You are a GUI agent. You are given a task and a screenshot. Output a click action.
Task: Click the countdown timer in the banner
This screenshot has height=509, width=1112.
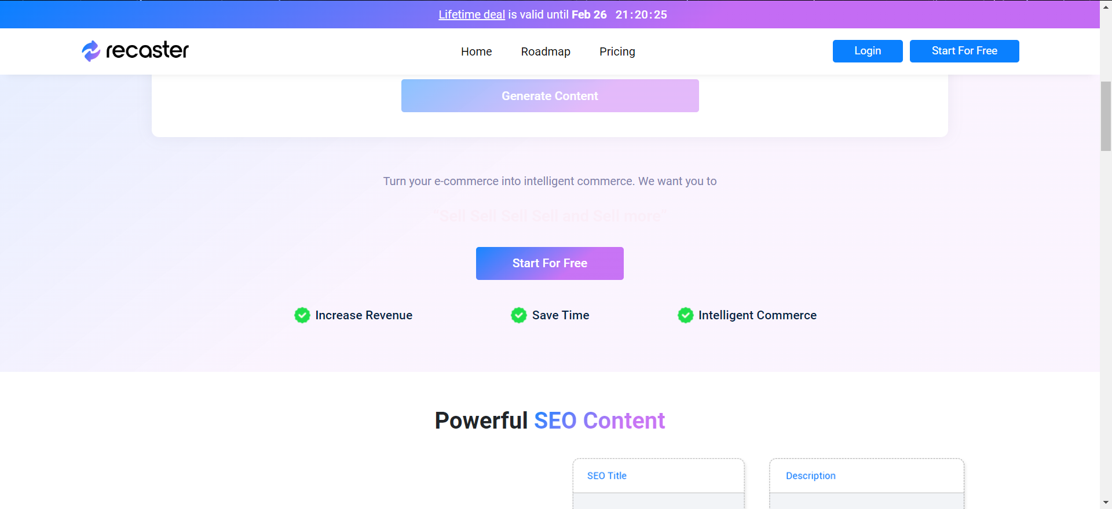(641, 14)
